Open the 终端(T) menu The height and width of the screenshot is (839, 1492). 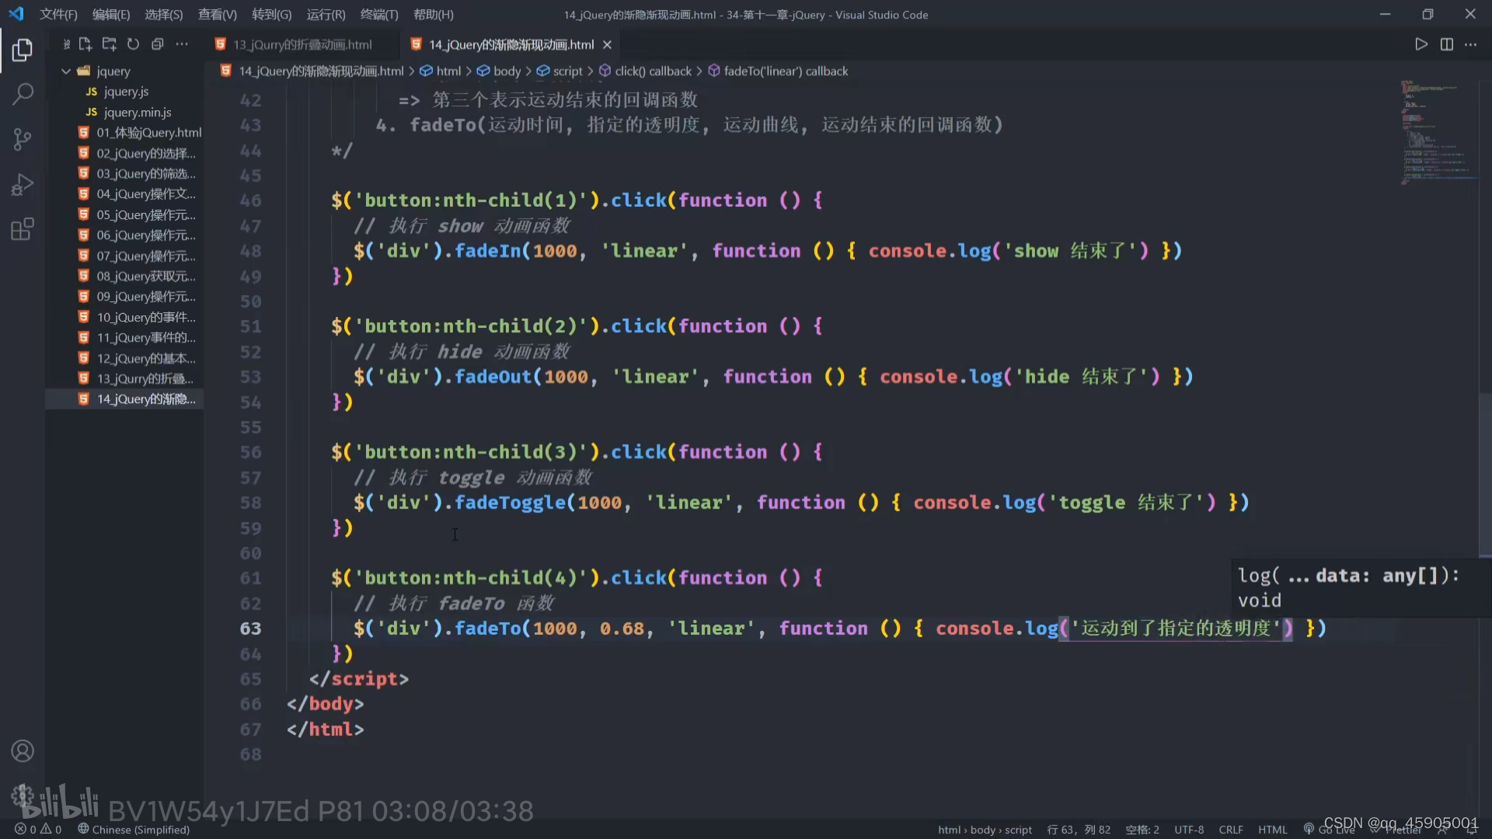(x=378, y=14)
